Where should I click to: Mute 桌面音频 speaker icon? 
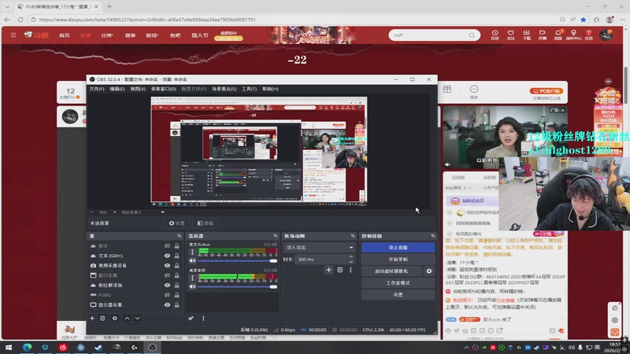(192, 286)
